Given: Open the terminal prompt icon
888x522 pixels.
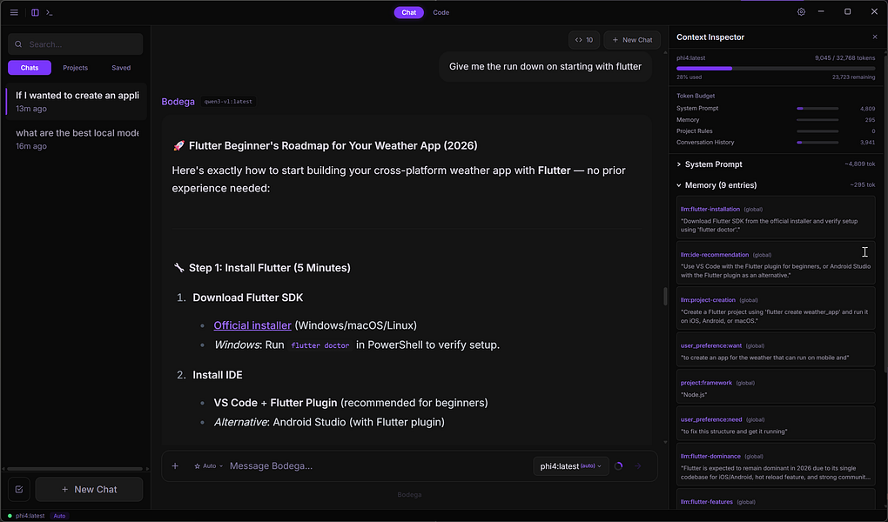Looking at the screenshot, I should pyautogui.click(x=50, y=12).
